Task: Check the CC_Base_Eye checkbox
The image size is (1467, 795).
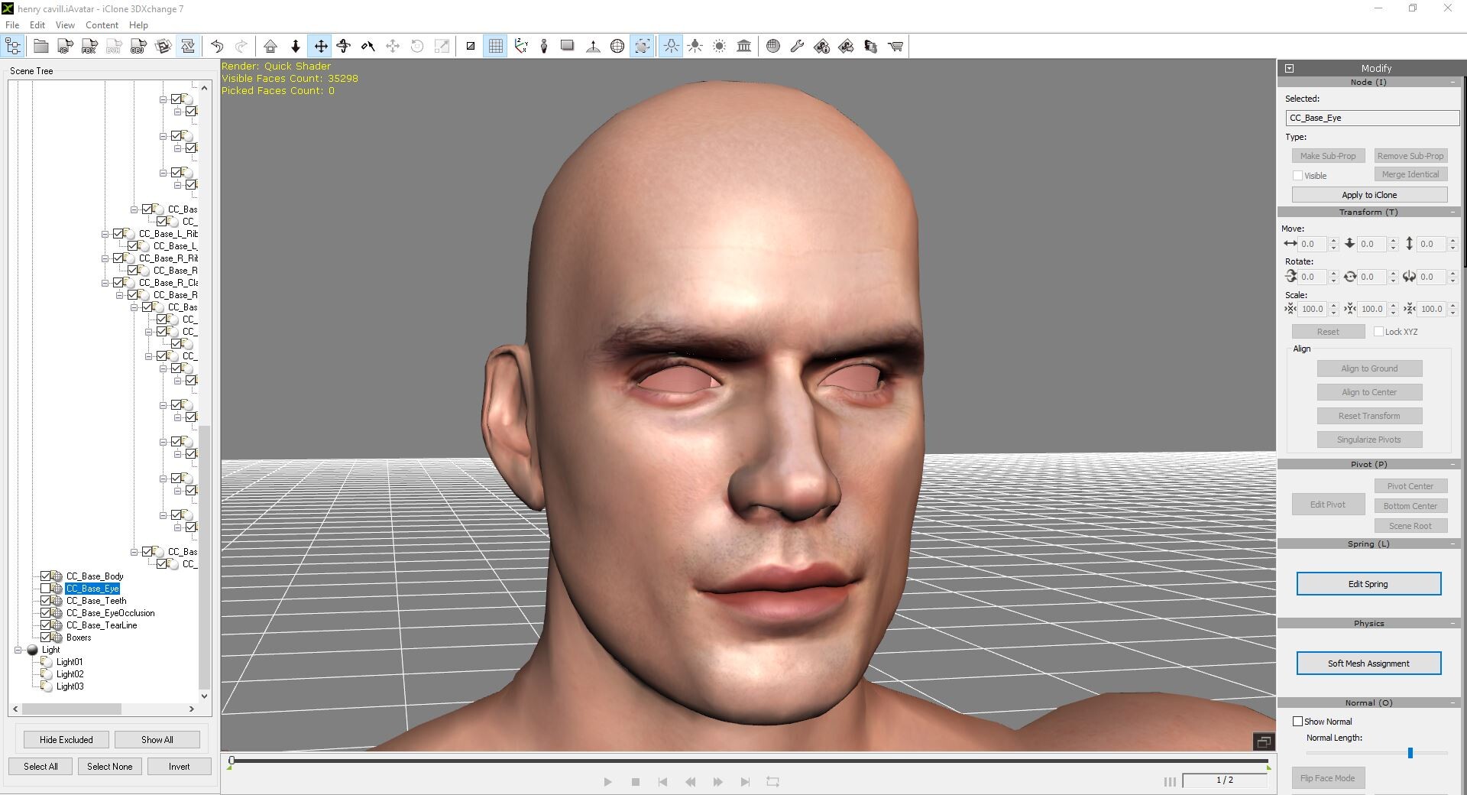Action: pyautogui.click(x=45, y=589)
